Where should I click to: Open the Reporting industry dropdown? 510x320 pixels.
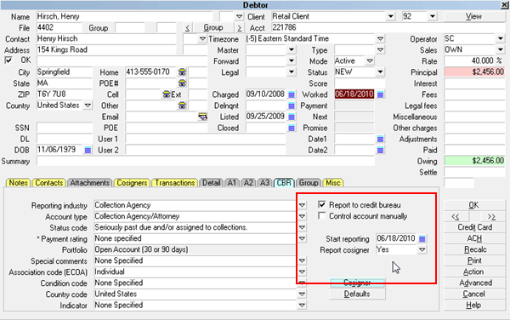302,205
